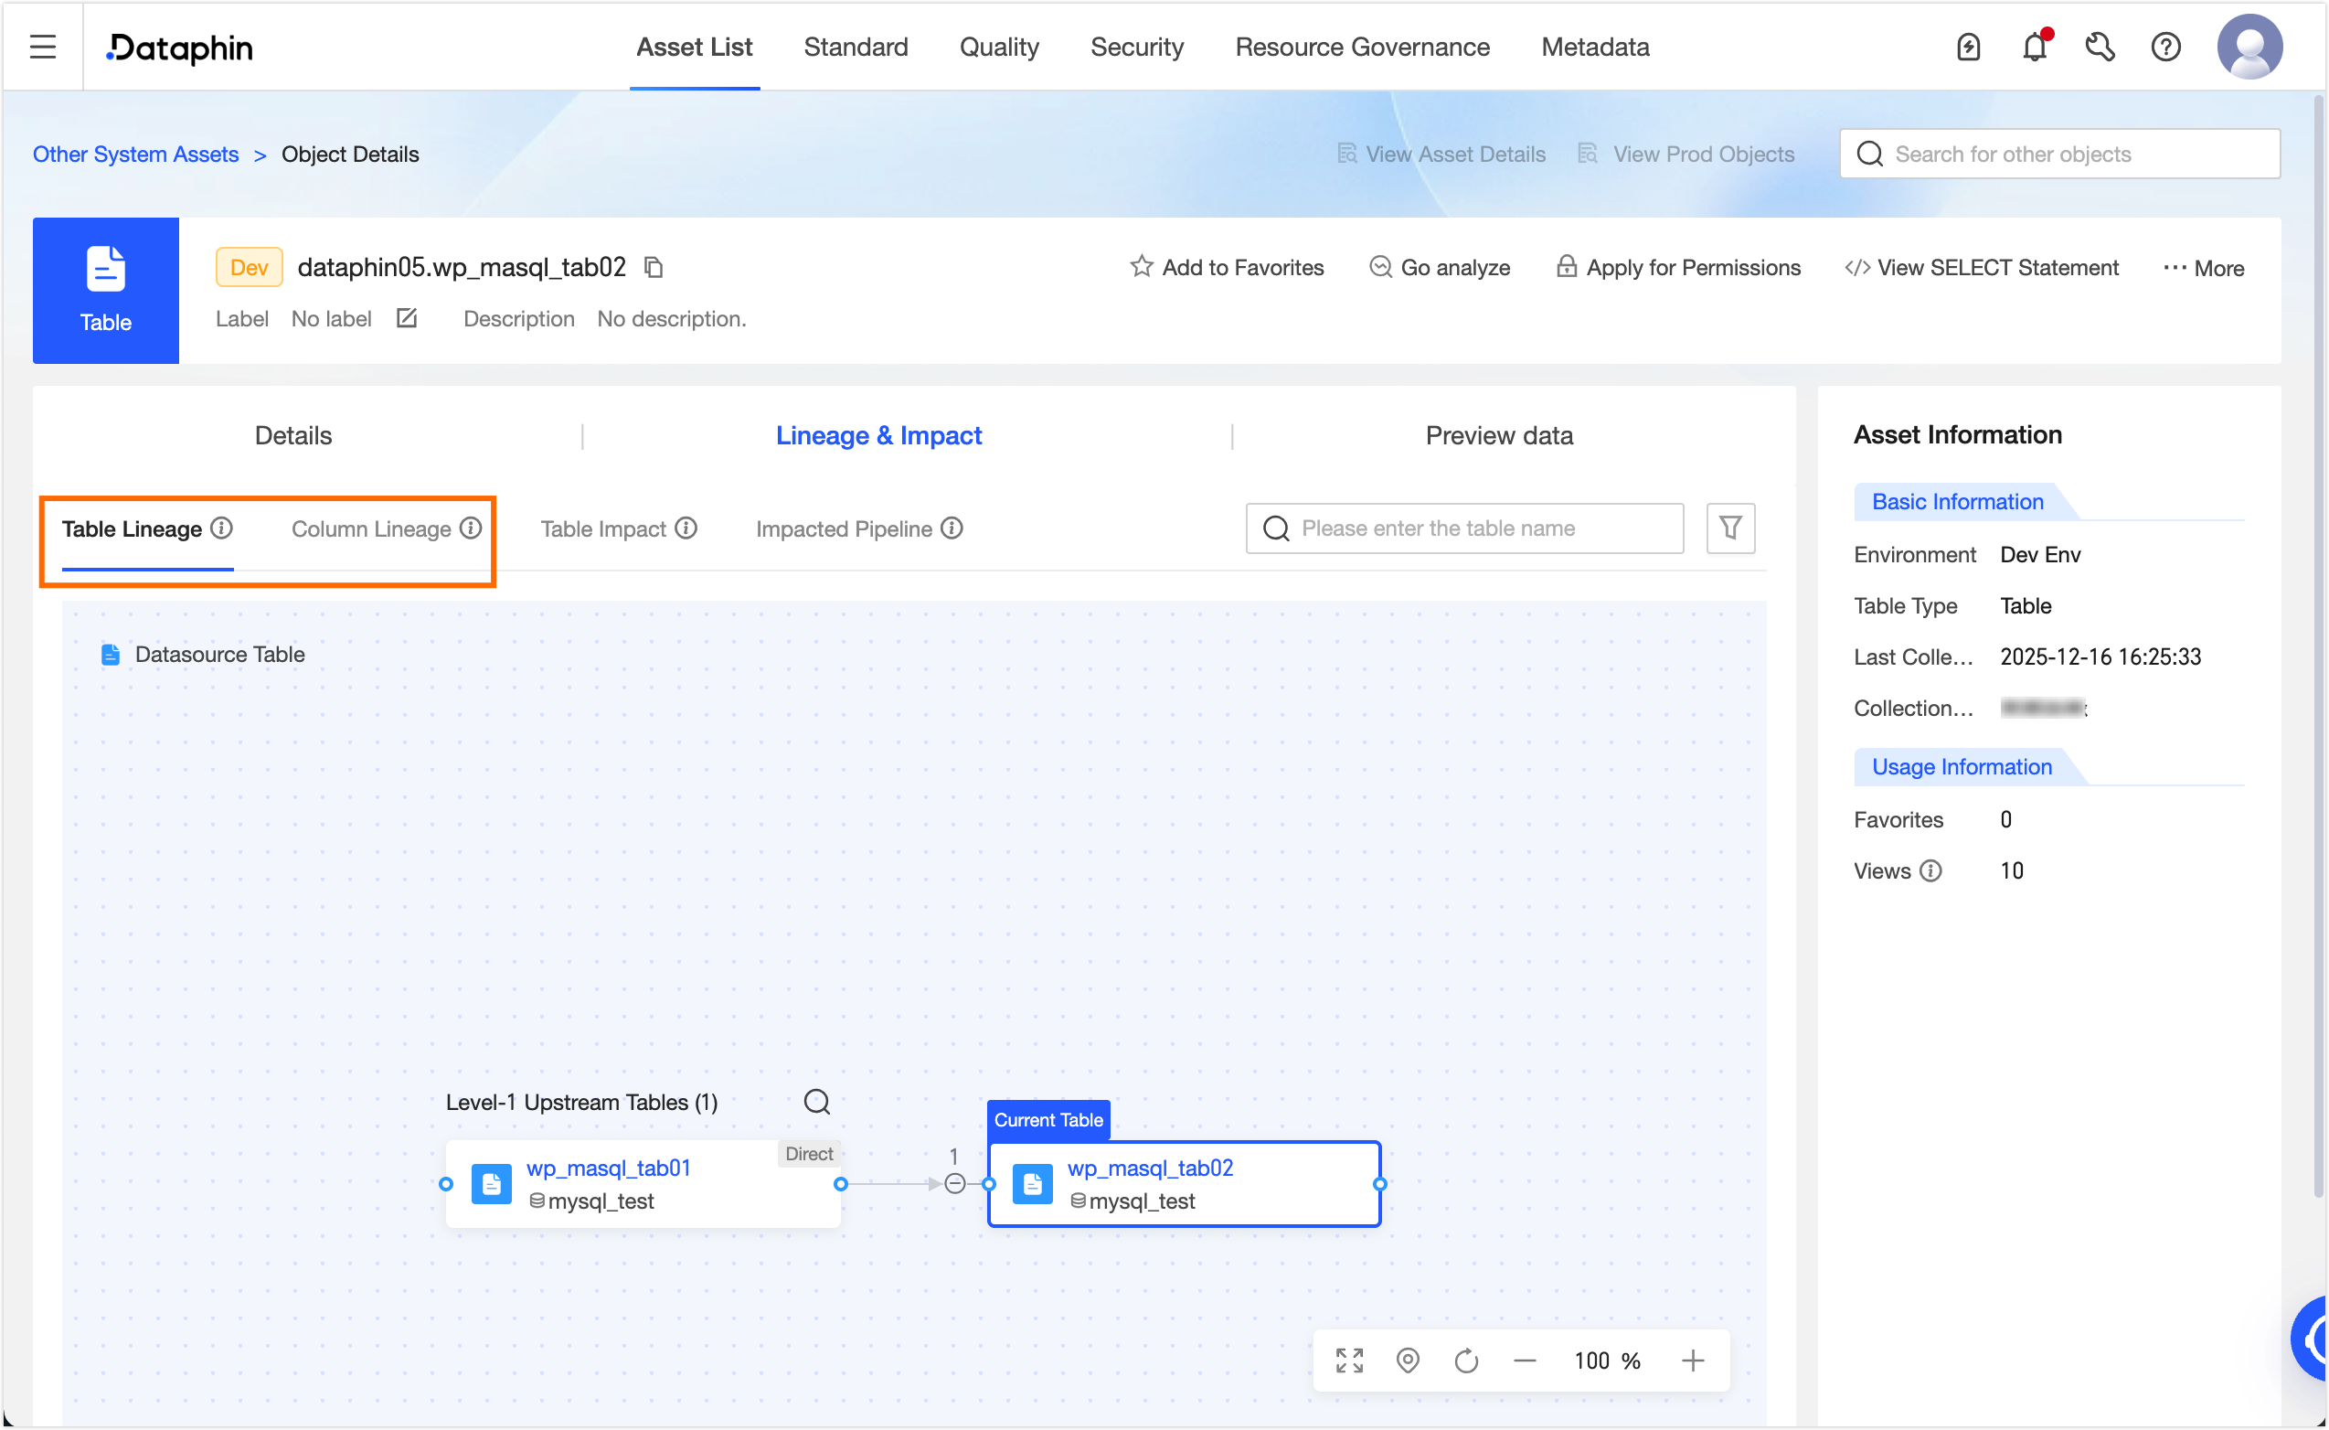Screen dimensions: 2329x1430
Task: Collapse upstream lineage with minus circle node
Action: pos(954,1184)
